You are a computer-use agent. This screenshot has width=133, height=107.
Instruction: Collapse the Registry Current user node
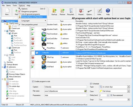7,48
